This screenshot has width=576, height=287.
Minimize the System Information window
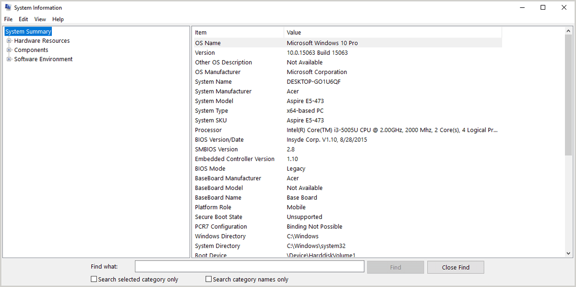[x=521, y=8]
